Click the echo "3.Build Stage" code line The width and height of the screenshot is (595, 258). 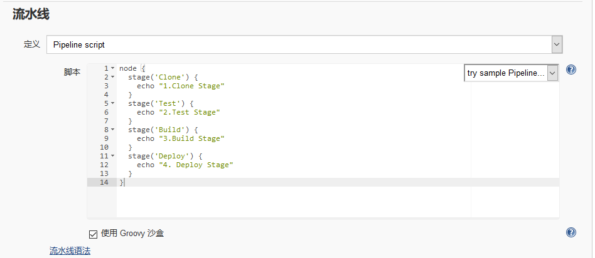click(180, 138)
